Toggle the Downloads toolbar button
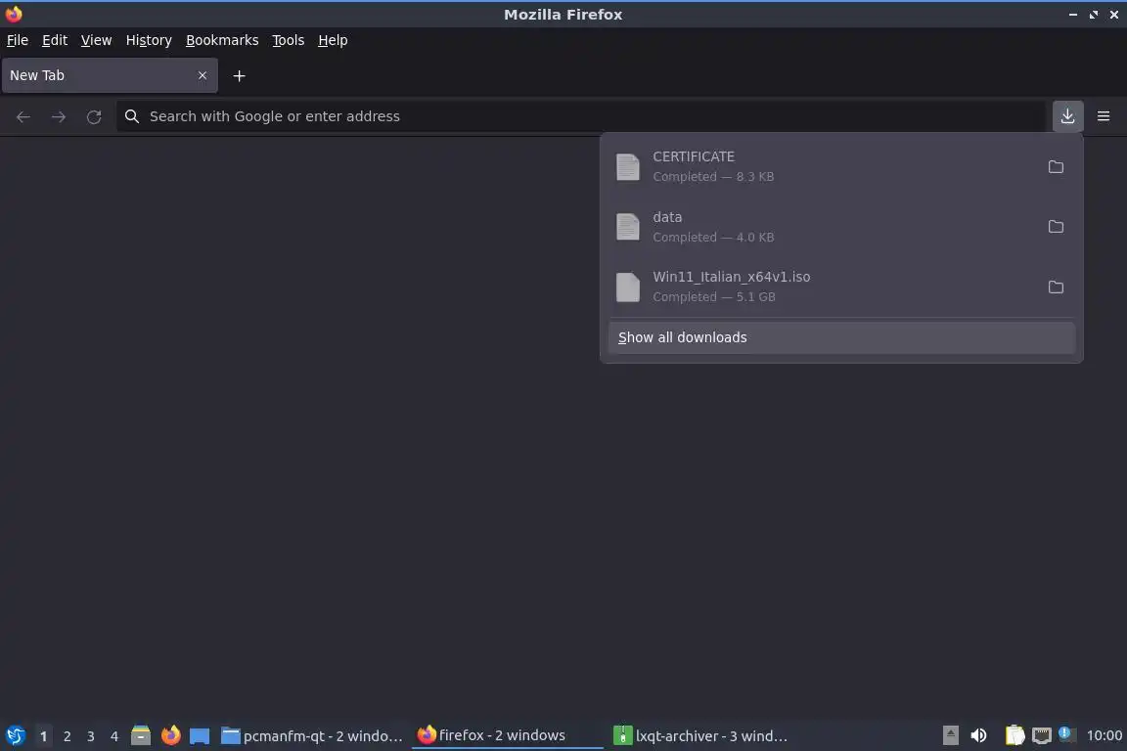The height and width of the screenshot is (751, 1127). tap(1067, 116)
